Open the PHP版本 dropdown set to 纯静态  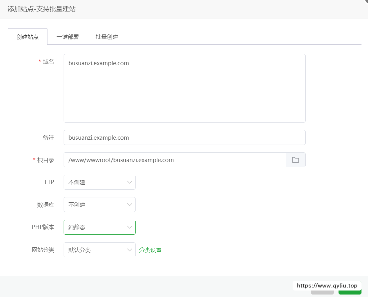(x=96, y=227)
